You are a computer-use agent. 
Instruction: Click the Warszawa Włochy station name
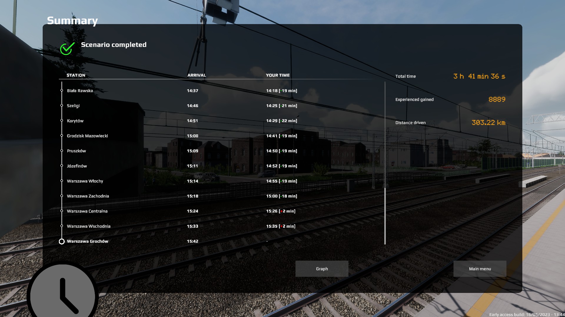point(85,181)
